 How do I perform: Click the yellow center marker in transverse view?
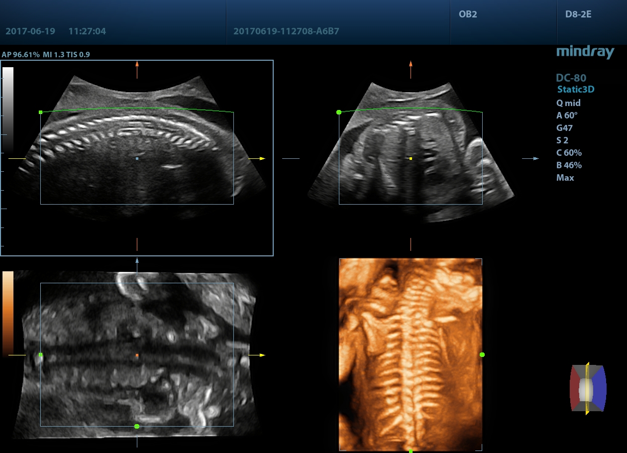click(x=411, y=158)
